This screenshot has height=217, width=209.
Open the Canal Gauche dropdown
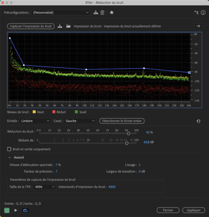coord(80,121)
